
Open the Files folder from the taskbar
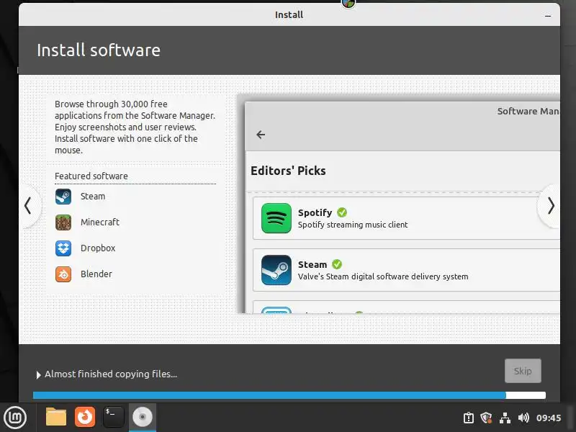pos(56,417)
